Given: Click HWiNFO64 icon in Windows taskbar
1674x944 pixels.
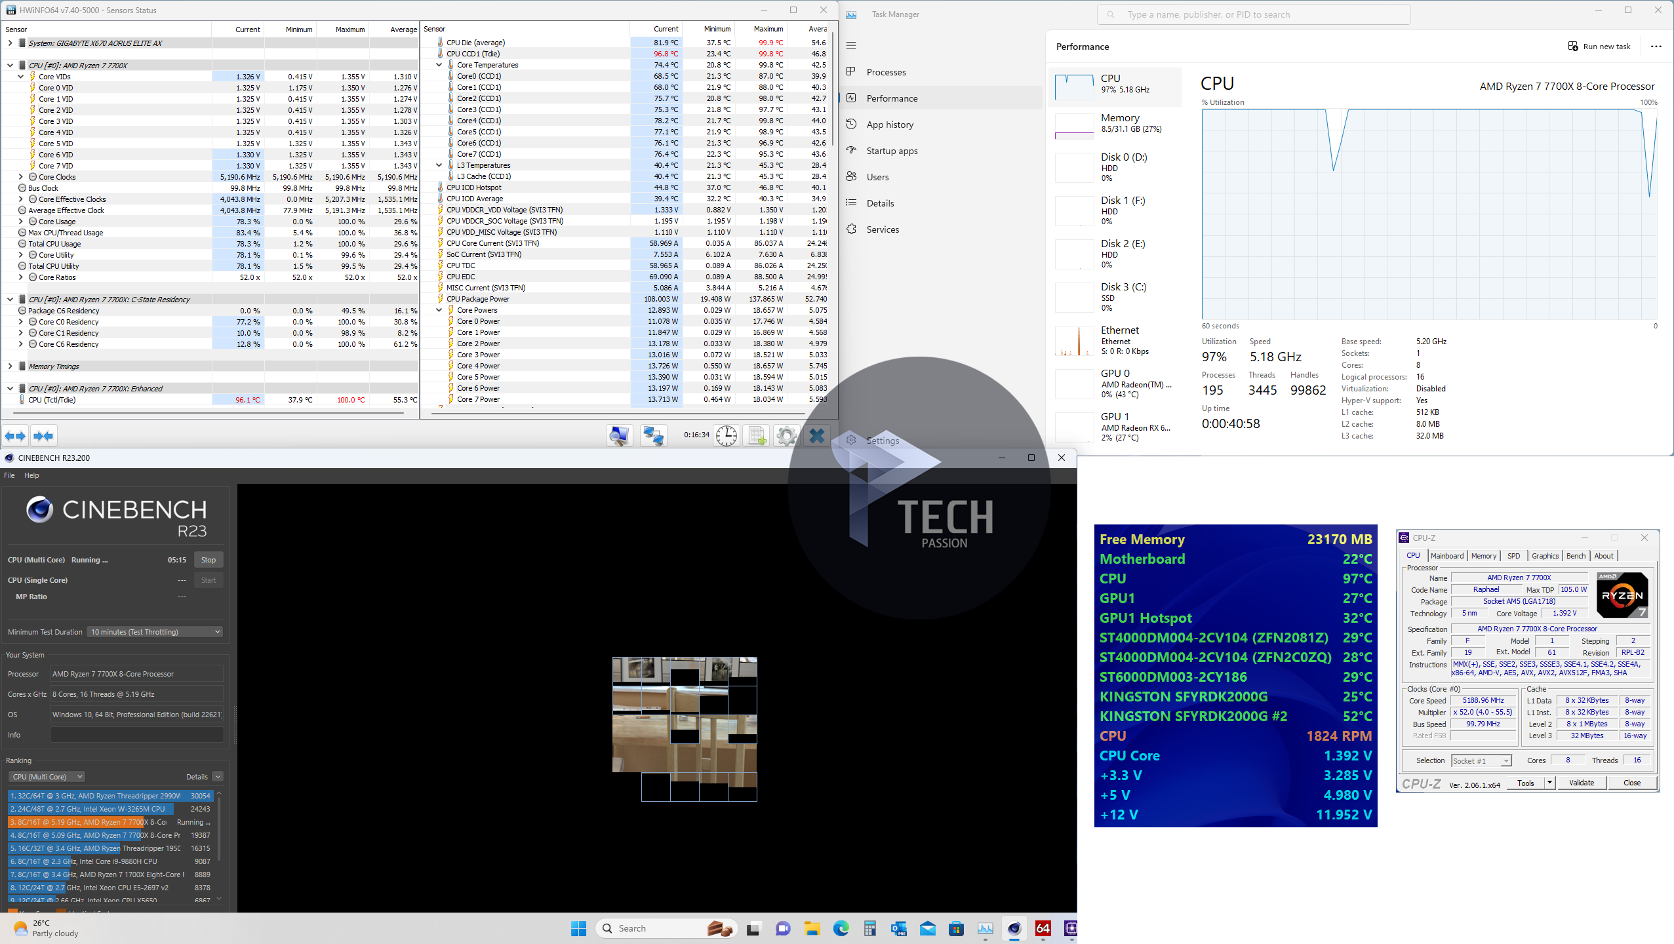Looking at the screenshot, I should point(1043,928).
